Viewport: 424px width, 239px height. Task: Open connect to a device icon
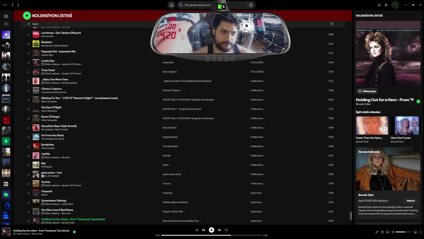click(388, 232)
